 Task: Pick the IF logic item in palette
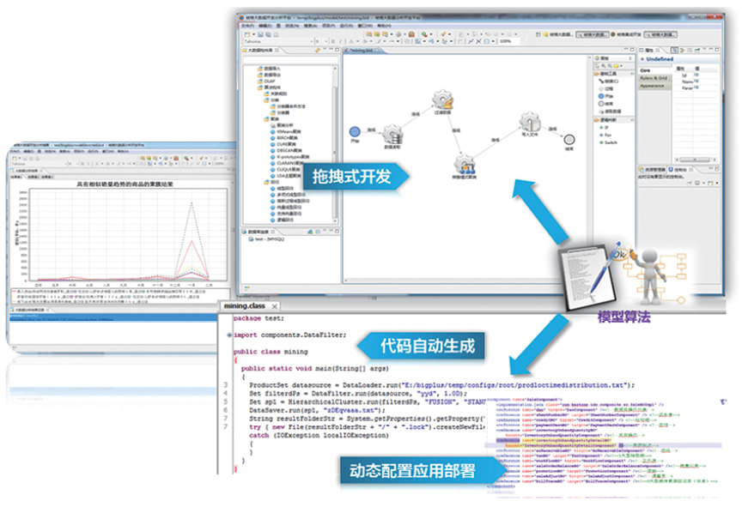(604, 127)
